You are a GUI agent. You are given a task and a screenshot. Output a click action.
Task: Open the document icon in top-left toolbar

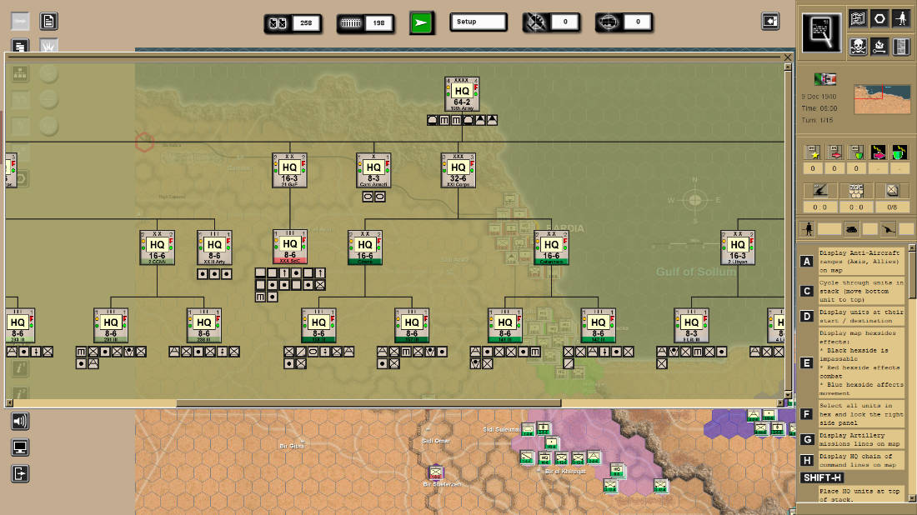(x=48, y=22)
